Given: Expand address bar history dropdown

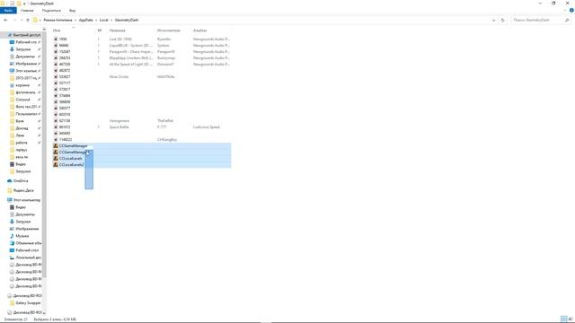Looking at the screenshot, I should [x=493, y=20].
